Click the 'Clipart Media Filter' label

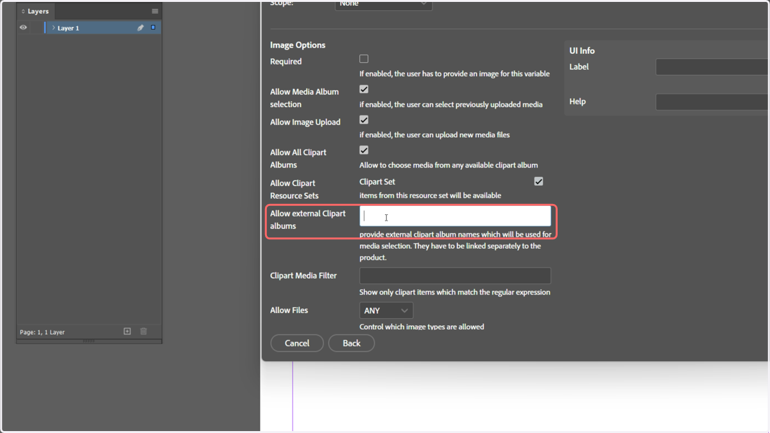[x=304, y=276]
